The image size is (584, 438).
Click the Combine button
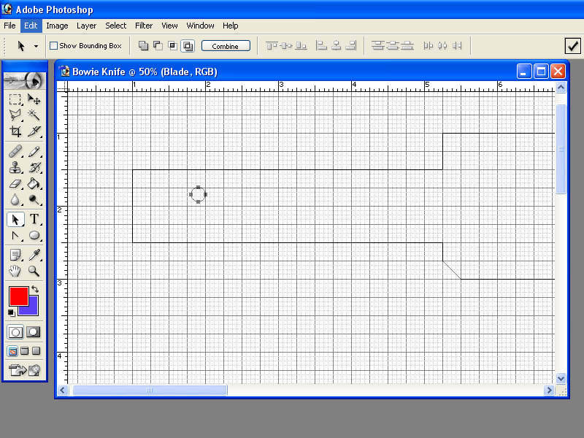[x=226, y=46]
